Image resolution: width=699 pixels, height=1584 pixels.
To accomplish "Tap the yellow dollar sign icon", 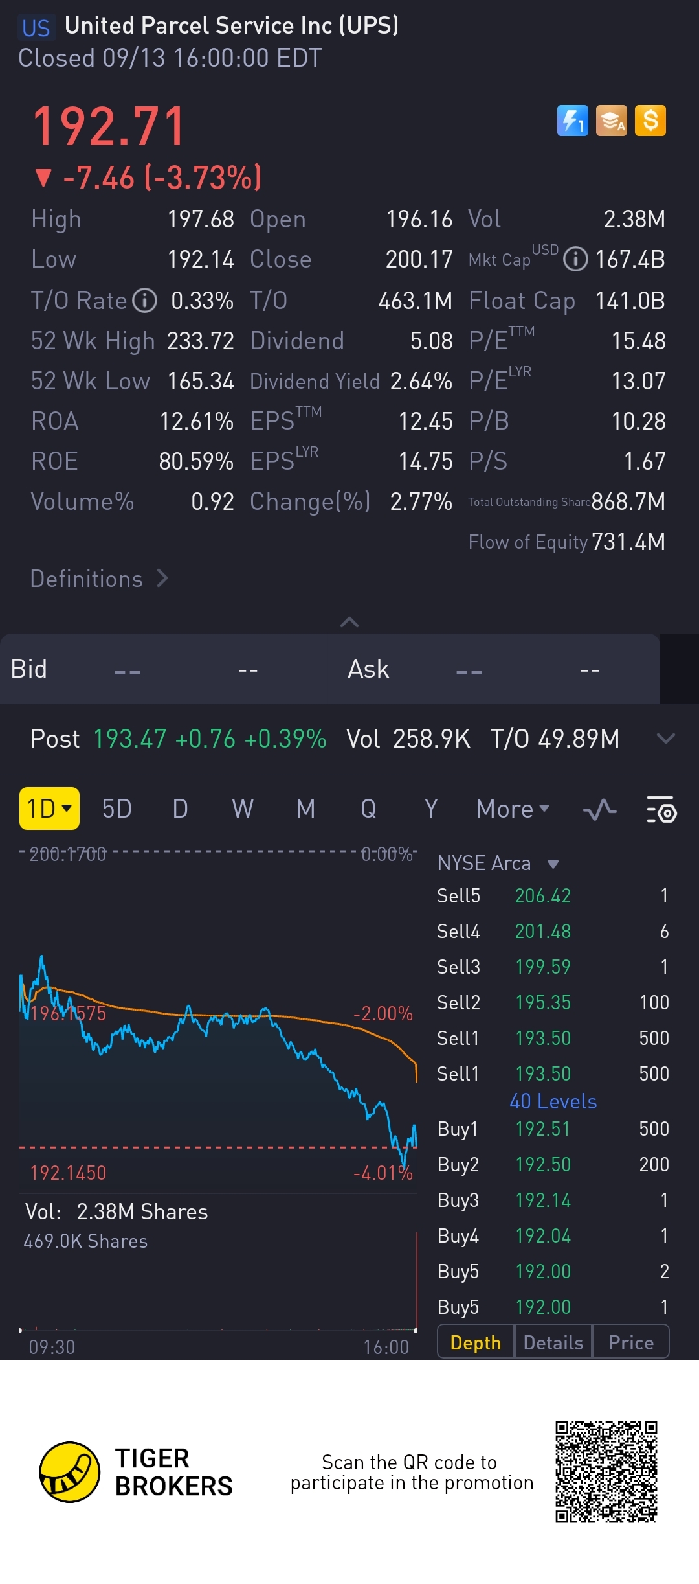I will pyautogui.click(x=650, y=121).
